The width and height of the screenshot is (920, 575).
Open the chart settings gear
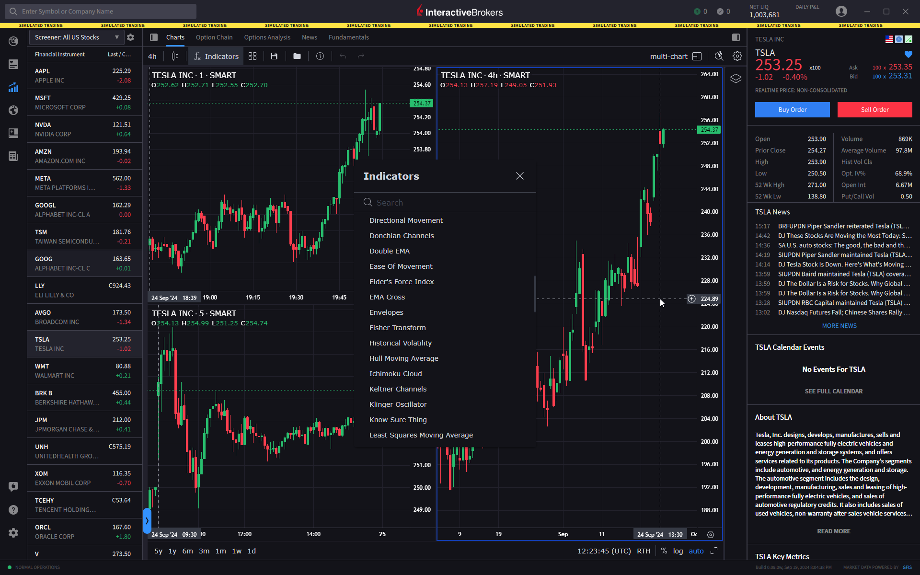coord(737,56)
